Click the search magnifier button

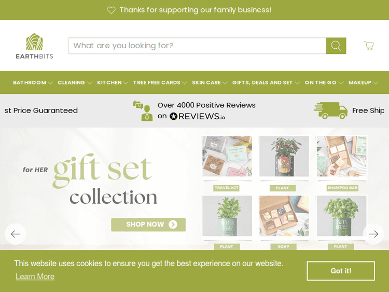(x=336, y=46)
